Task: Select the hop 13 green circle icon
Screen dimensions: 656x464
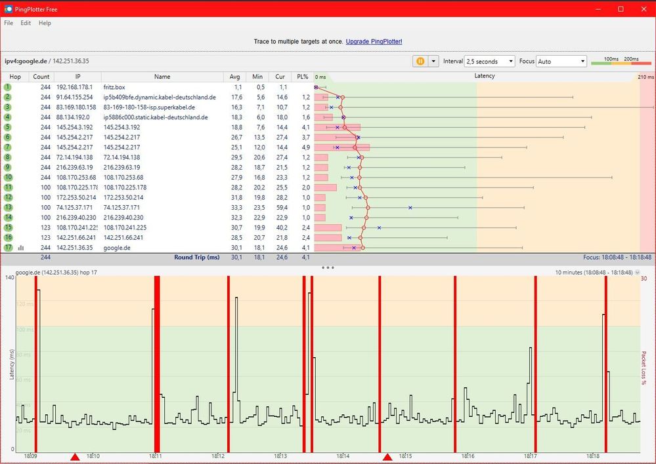Action: pyautogui.click(x=8, y=208)
